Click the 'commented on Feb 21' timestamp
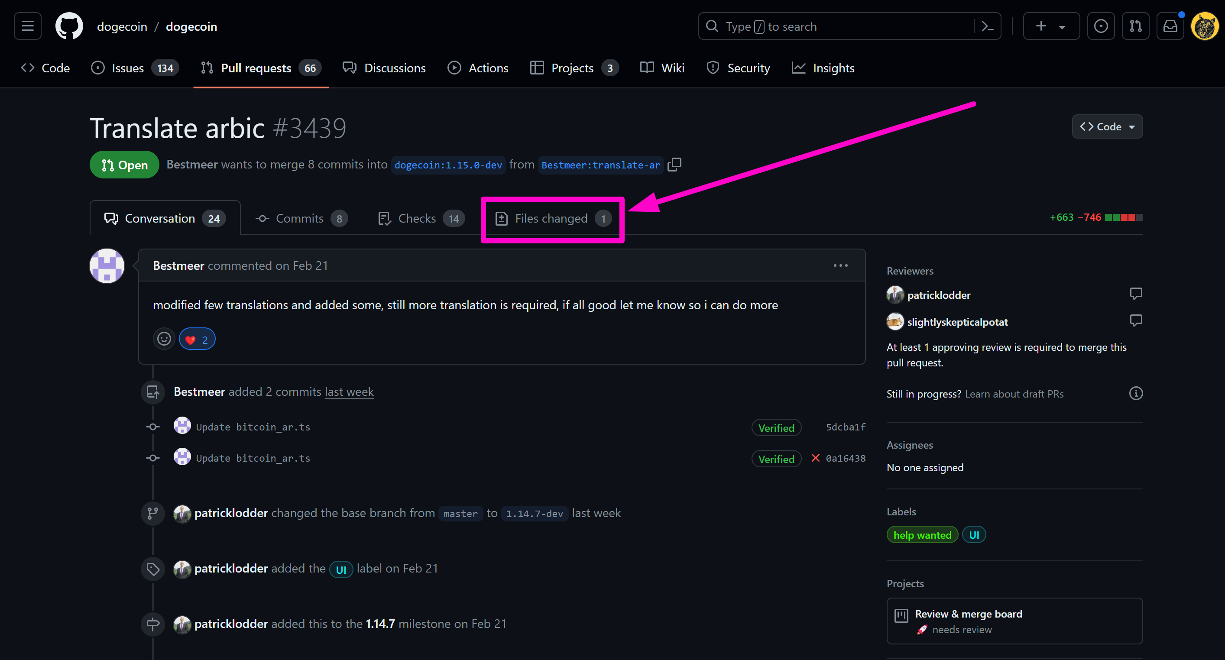Viewport: 1225px width, 660px height. 268,265
